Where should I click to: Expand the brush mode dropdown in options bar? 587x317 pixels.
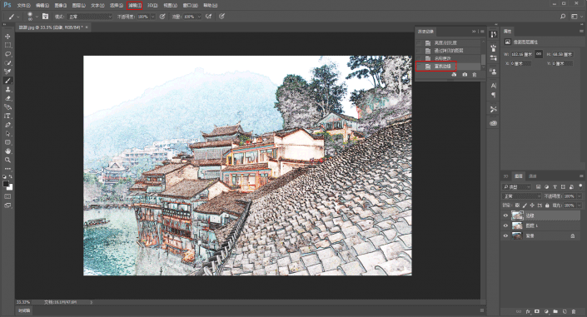click(x=89, y=17)
